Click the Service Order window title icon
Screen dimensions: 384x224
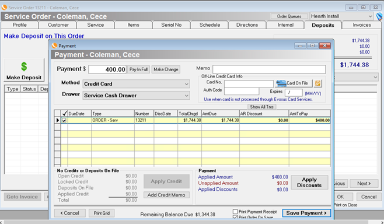(x=4, y=8)
